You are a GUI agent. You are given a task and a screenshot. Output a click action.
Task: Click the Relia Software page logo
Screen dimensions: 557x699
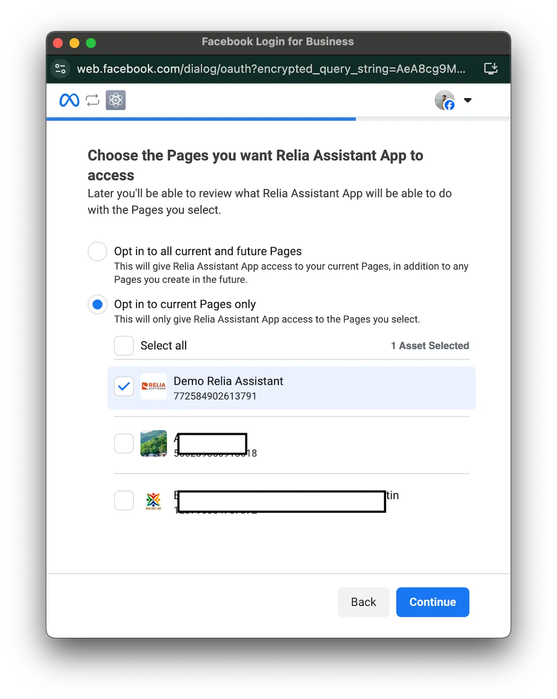(x=153, y=387)
